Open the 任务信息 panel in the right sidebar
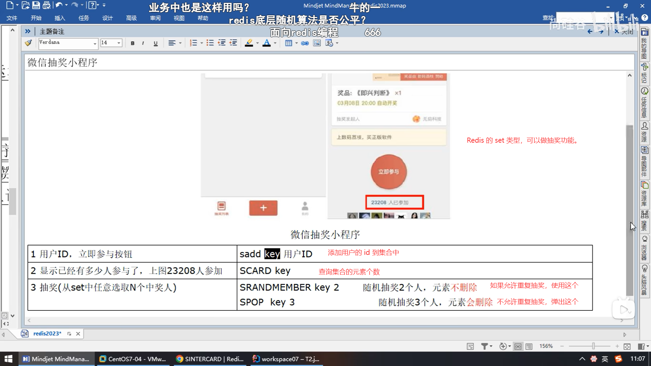The height and width of the screenshot is (366, 651). (645, 102)
